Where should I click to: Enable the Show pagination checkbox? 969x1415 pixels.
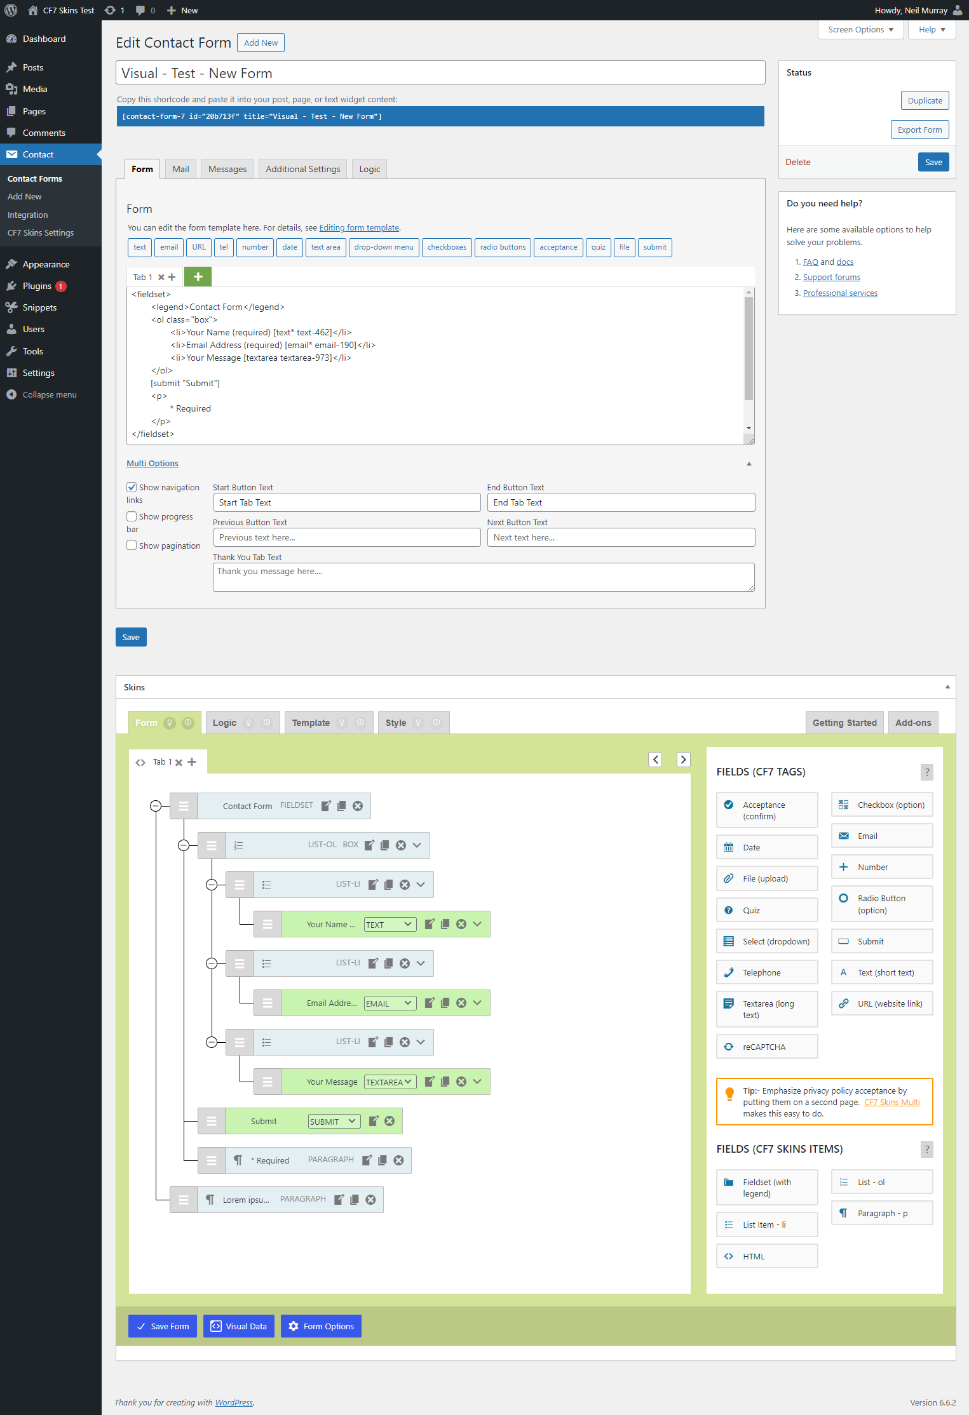click(x=132, y=546)
